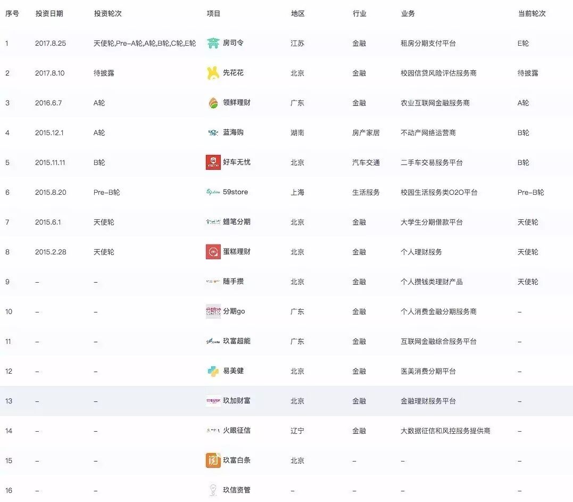The height and width of the screenshot is (502, 573).
Task: Click the 当前轮次 column header
Action: pyautogui.click(x=532, y=13)
